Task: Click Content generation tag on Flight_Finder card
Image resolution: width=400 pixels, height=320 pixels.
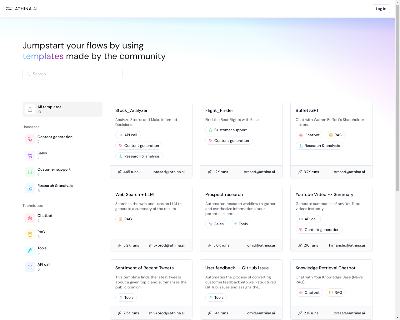Action: pyautogui.click(x=229, y=141)
